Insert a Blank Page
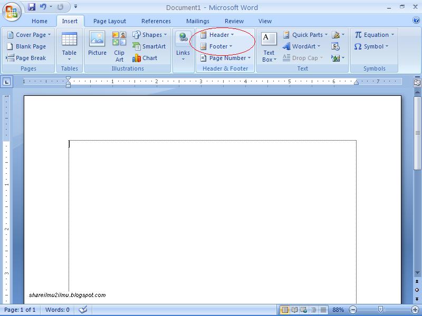The height and width of the screenshot is (316, 422). tap(26, 46)
